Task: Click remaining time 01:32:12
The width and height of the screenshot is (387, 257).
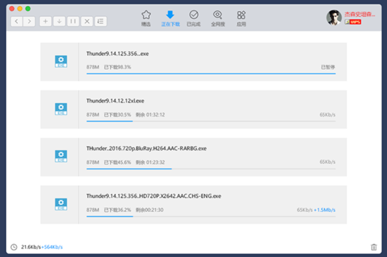Action: pos(150,115)
